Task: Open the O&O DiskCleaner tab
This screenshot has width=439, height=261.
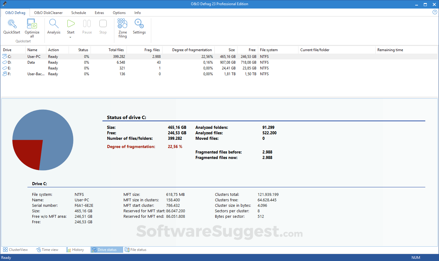Action: pyautogui.click(x=48, y=12)
